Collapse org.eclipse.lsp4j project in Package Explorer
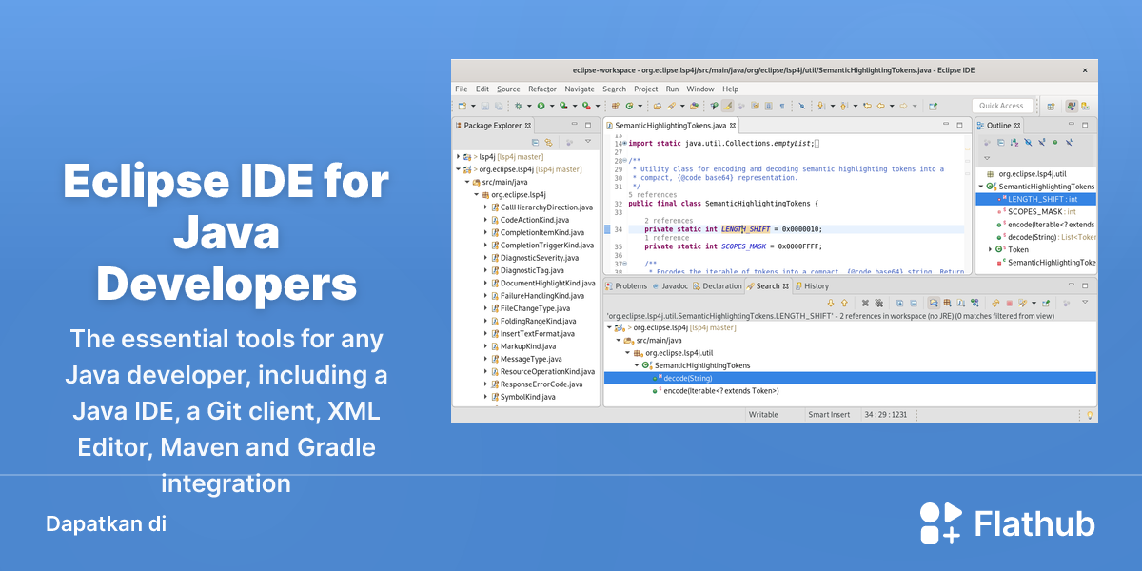Image resolution: width=1142 pixels, height=571 pixels. click(458, 169)
